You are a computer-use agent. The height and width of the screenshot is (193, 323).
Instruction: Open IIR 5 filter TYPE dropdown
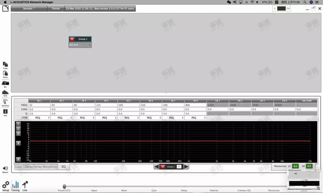(129, 118)
